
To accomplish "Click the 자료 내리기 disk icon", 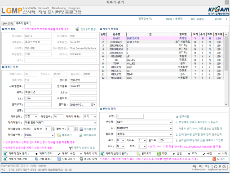I will 59,159.
